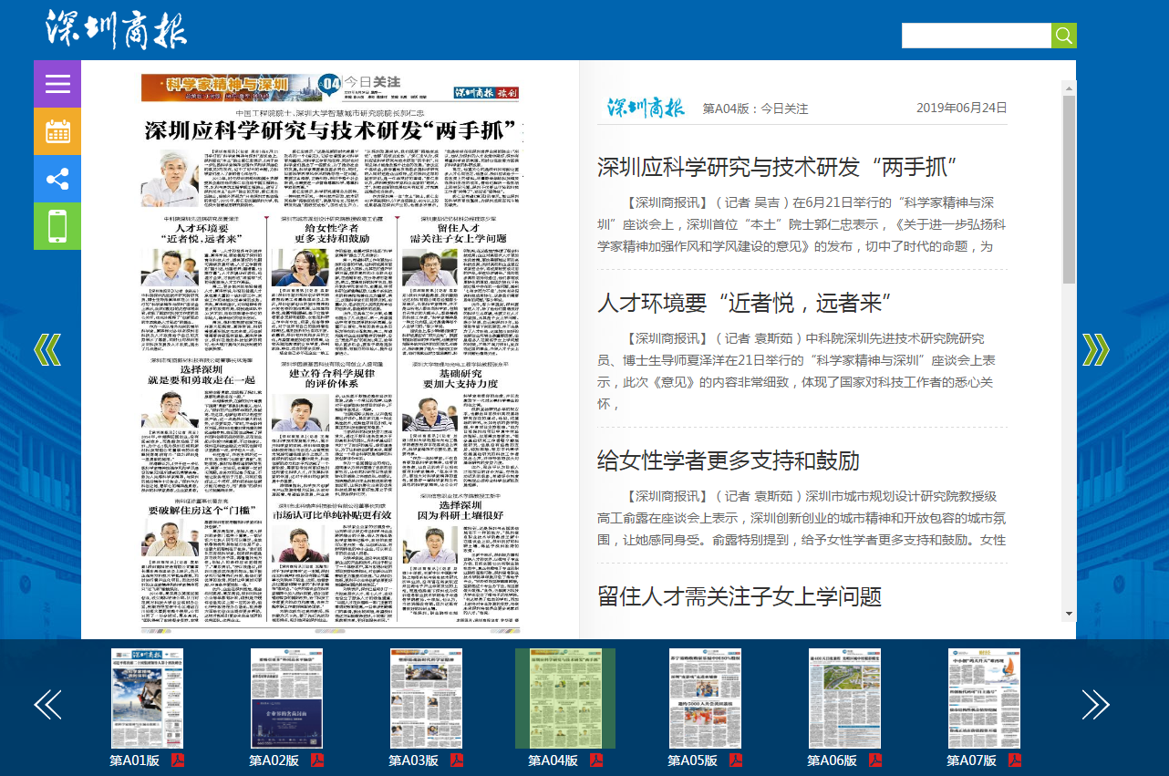Open the green mobile phone version icon
1169x776 pixels.
tap(57, 226)
